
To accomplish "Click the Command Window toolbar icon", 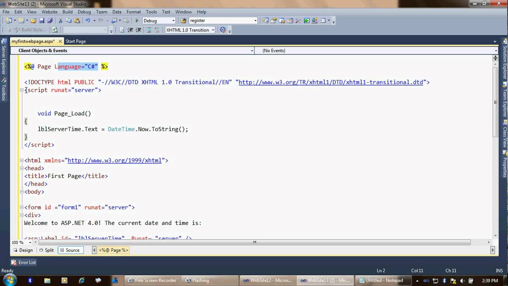I will [x=323, y=21].
